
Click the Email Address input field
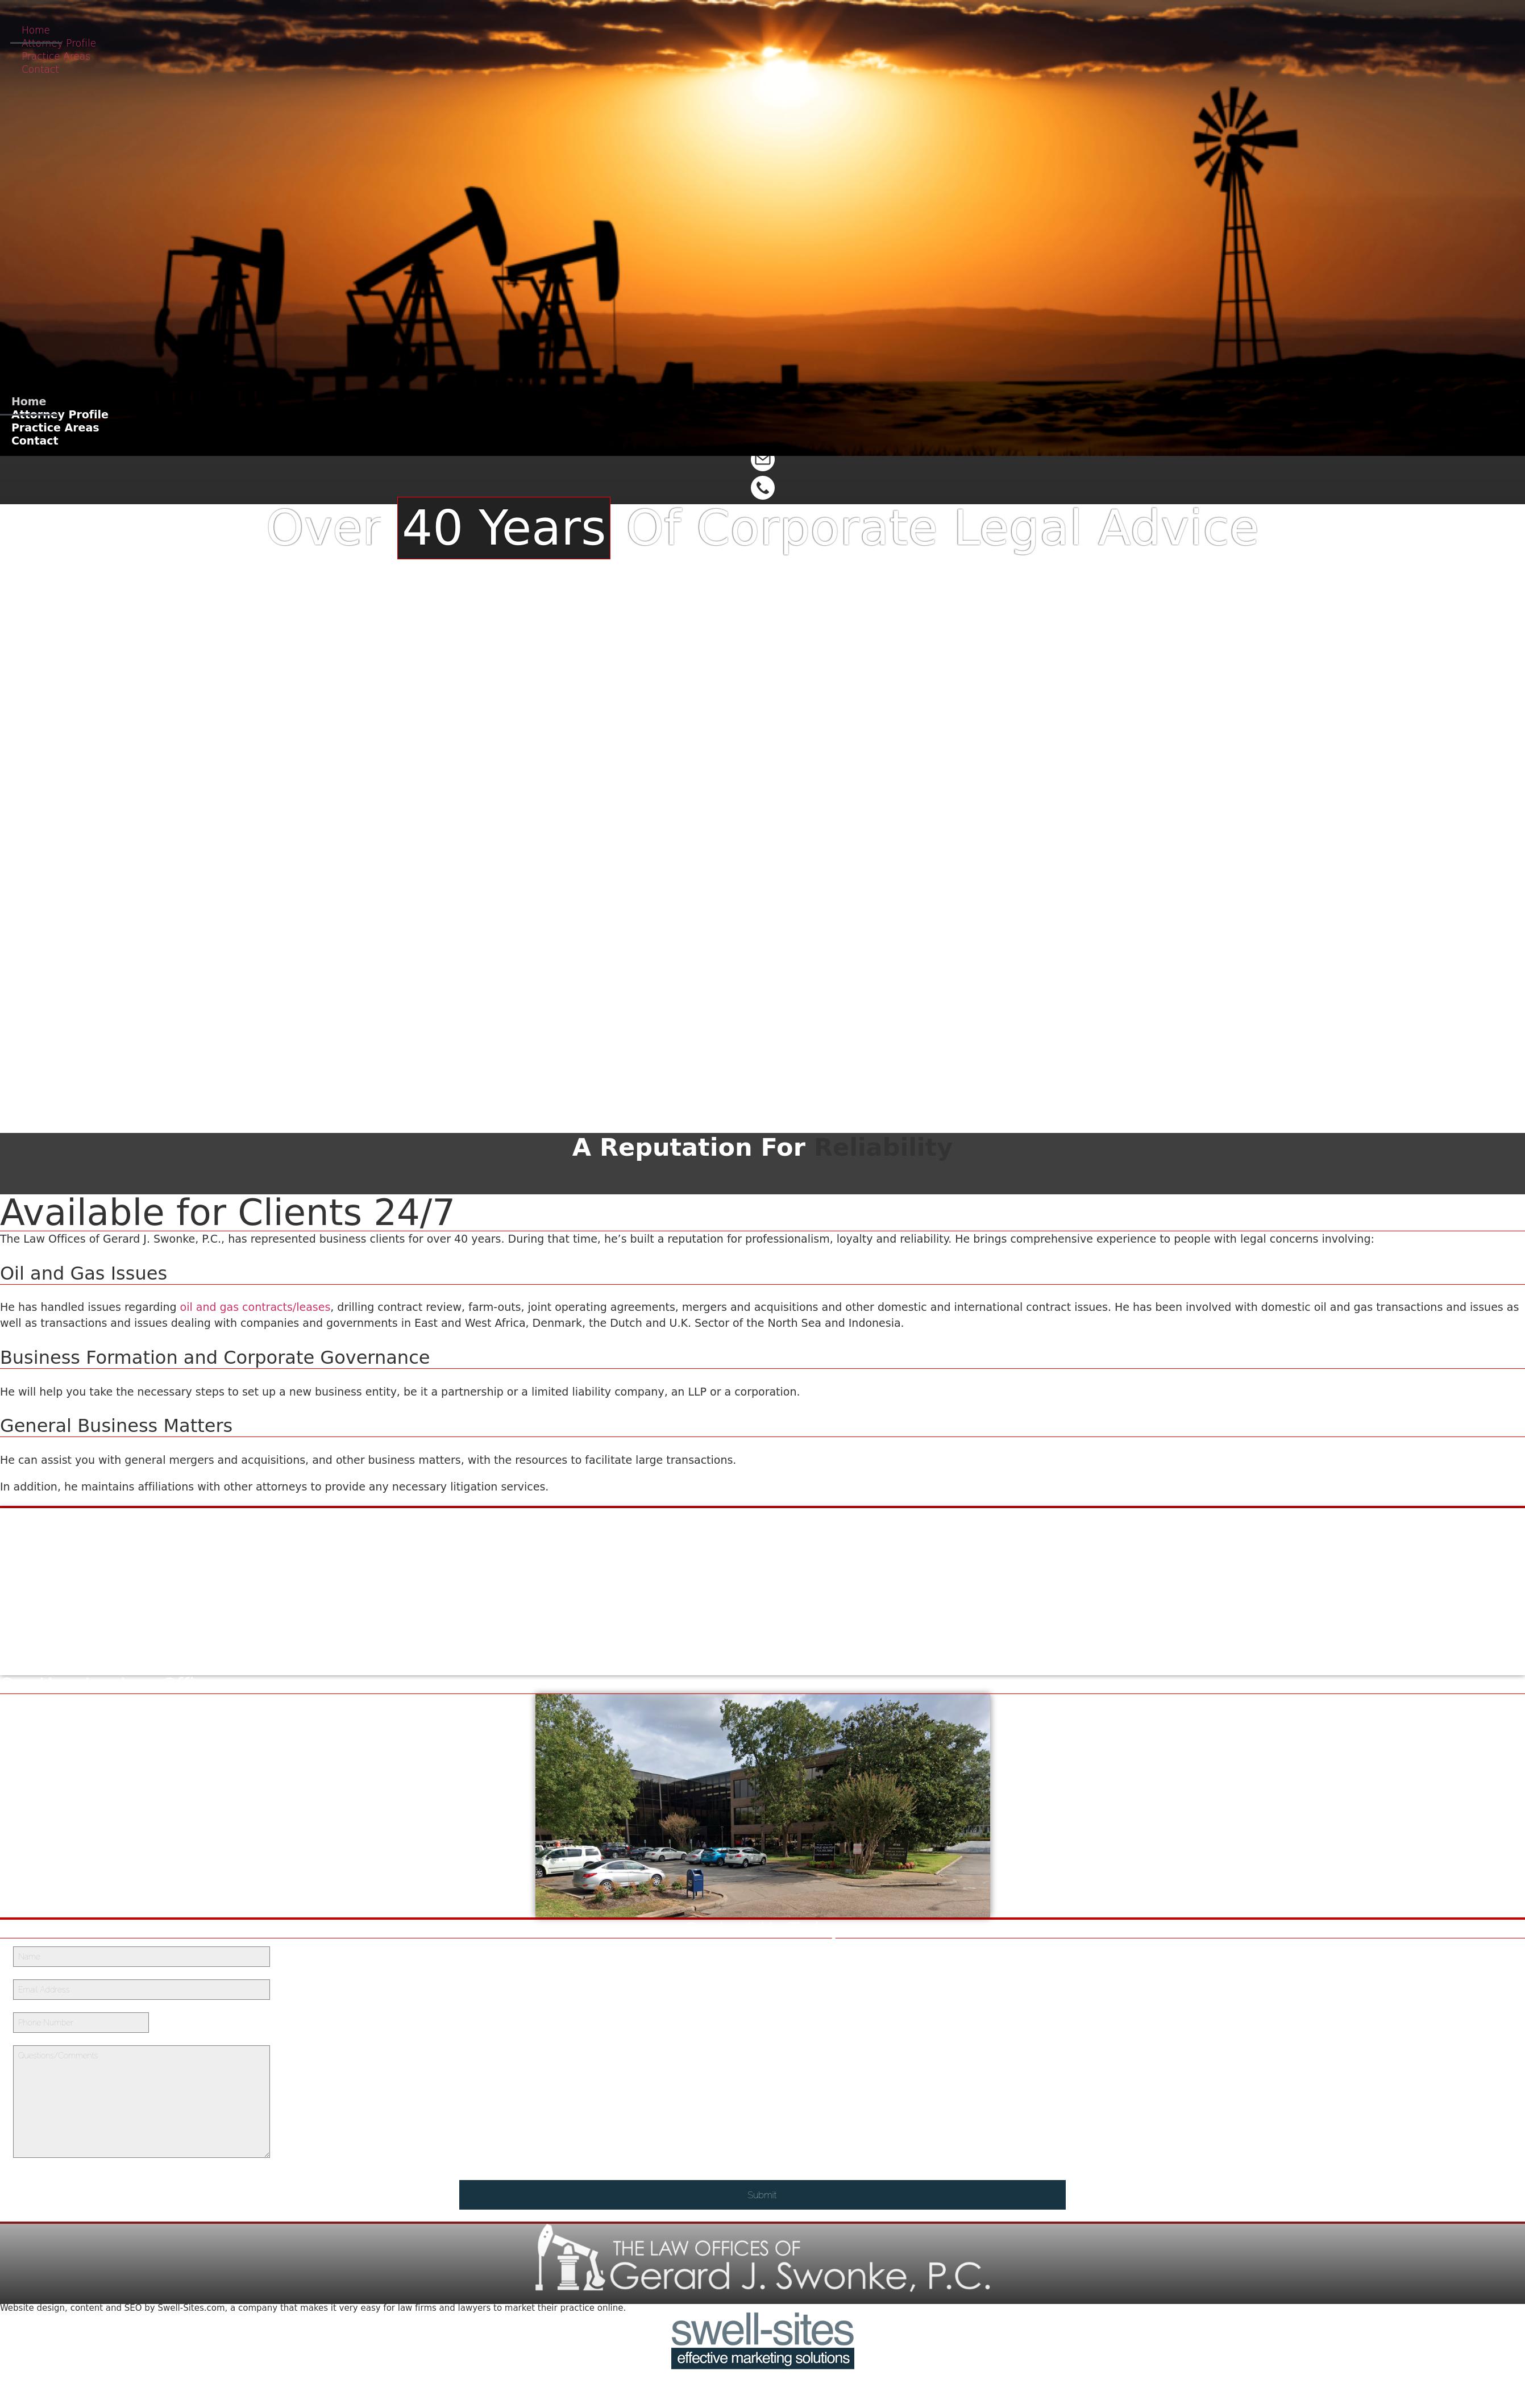[x=141, y=1989]
